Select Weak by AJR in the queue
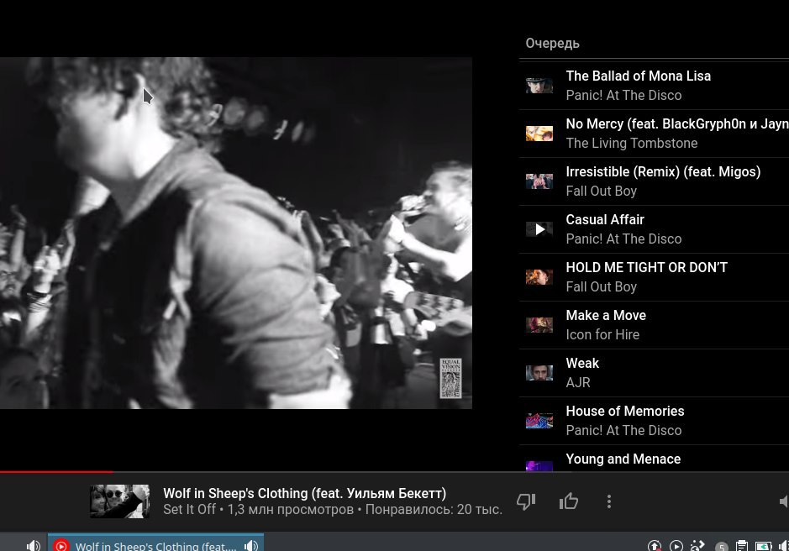 (x=654, y=372)
